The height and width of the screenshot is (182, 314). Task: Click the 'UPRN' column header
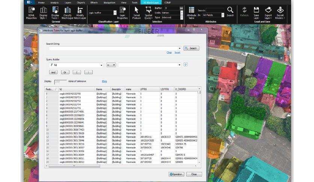[x=149, y=89]
